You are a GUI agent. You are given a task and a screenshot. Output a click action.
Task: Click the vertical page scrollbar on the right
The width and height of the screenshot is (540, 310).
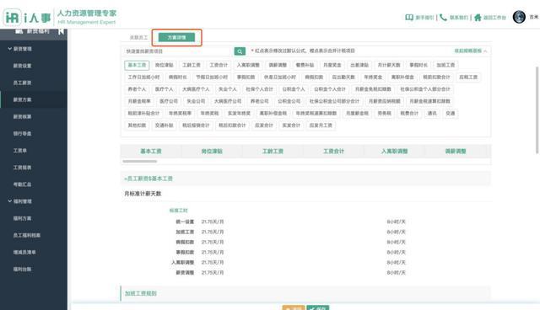coord(537,110)
